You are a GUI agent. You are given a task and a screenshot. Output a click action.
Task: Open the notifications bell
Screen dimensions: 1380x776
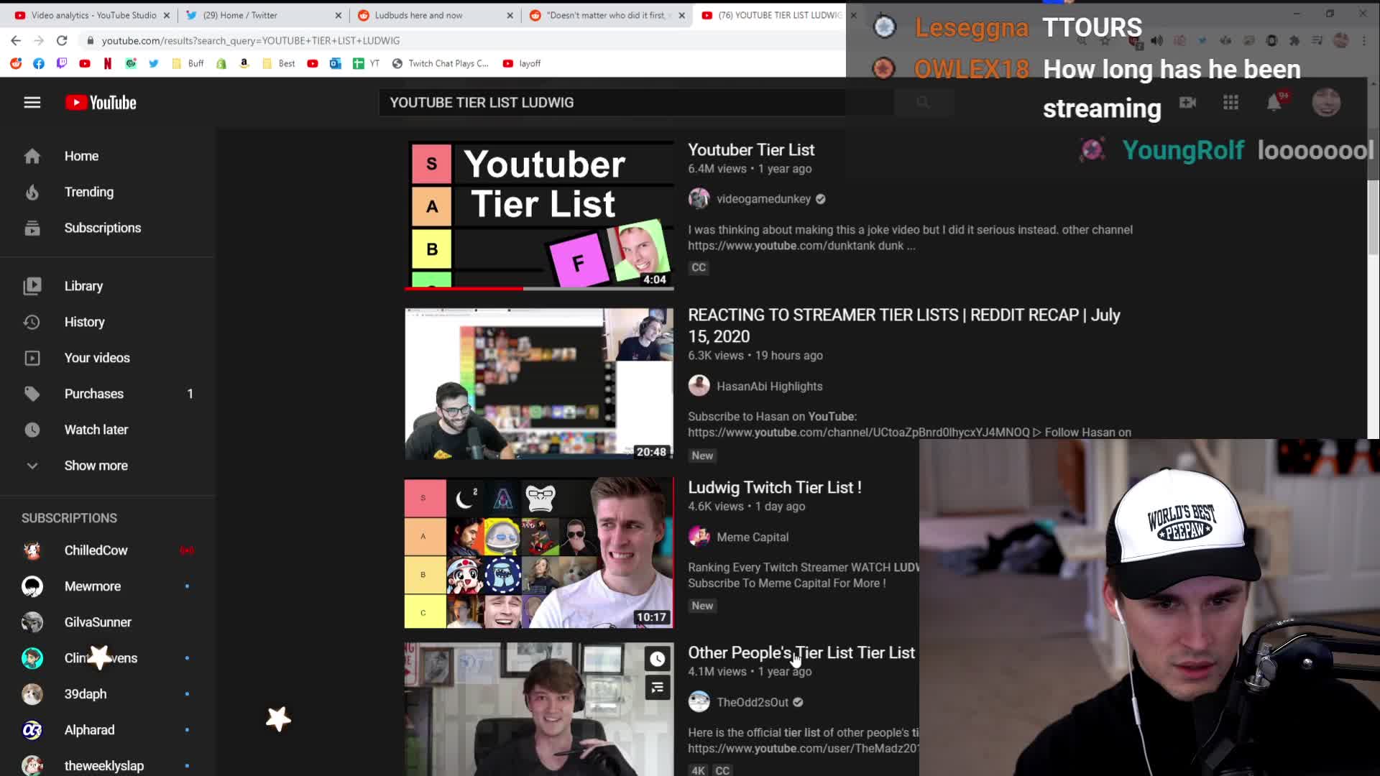pos(1274,103)
